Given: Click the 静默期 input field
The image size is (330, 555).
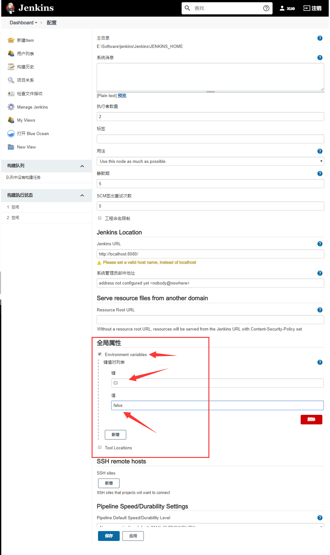Looking at the screenshot, I should [210, 184].
